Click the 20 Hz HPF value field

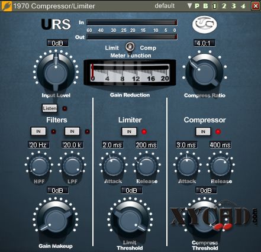(x=38, y=145)
